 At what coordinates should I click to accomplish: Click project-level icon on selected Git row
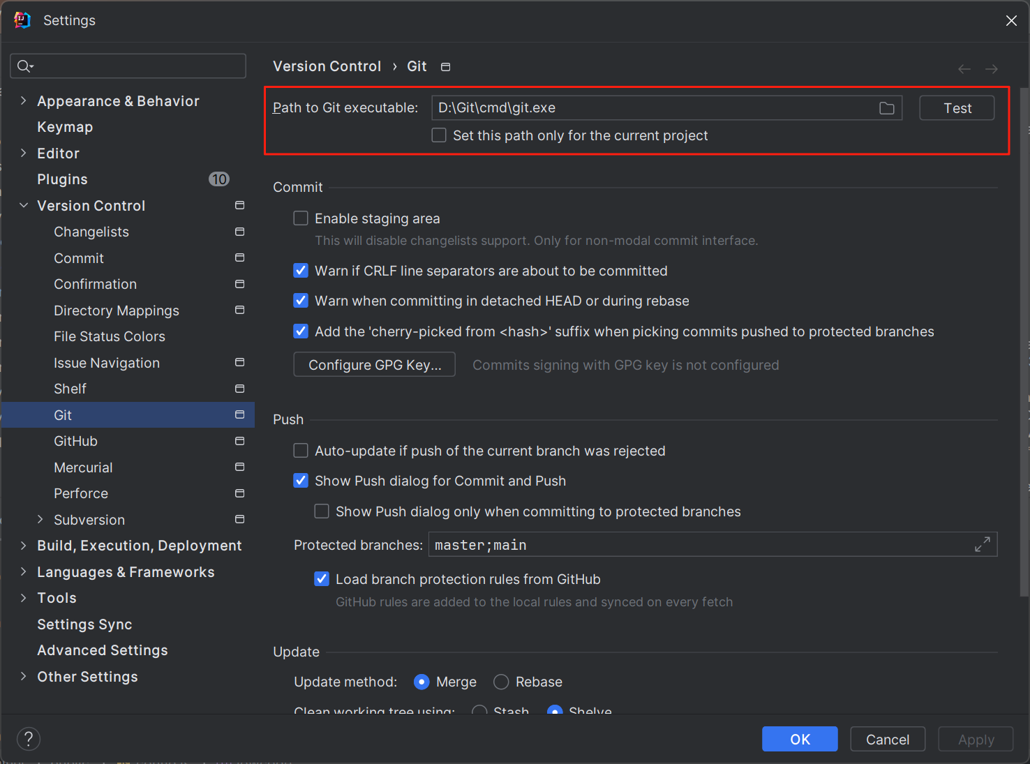click(x=240, y=414)
